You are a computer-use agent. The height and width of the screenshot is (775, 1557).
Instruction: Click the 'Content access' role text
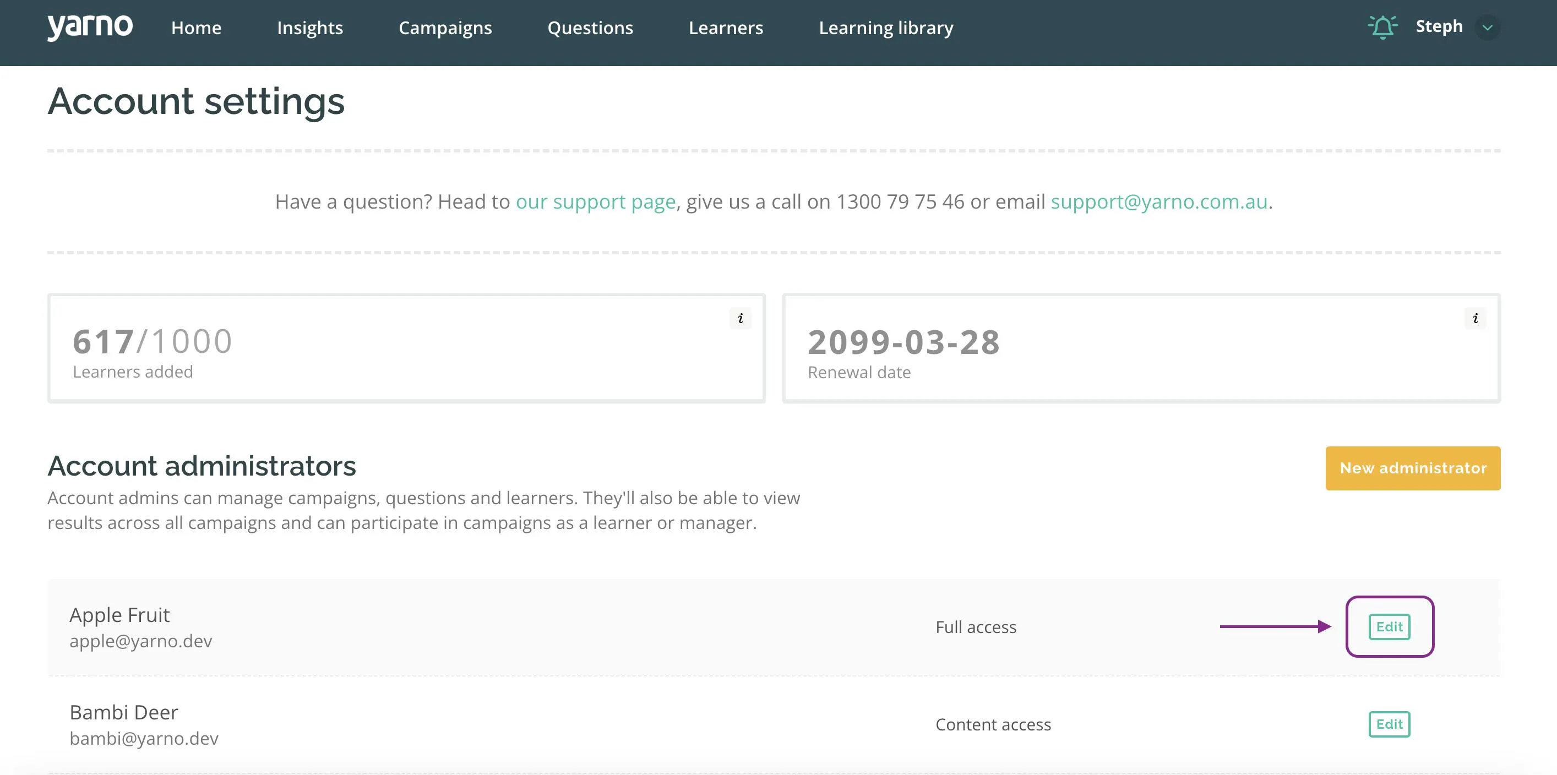click(993, 724)
